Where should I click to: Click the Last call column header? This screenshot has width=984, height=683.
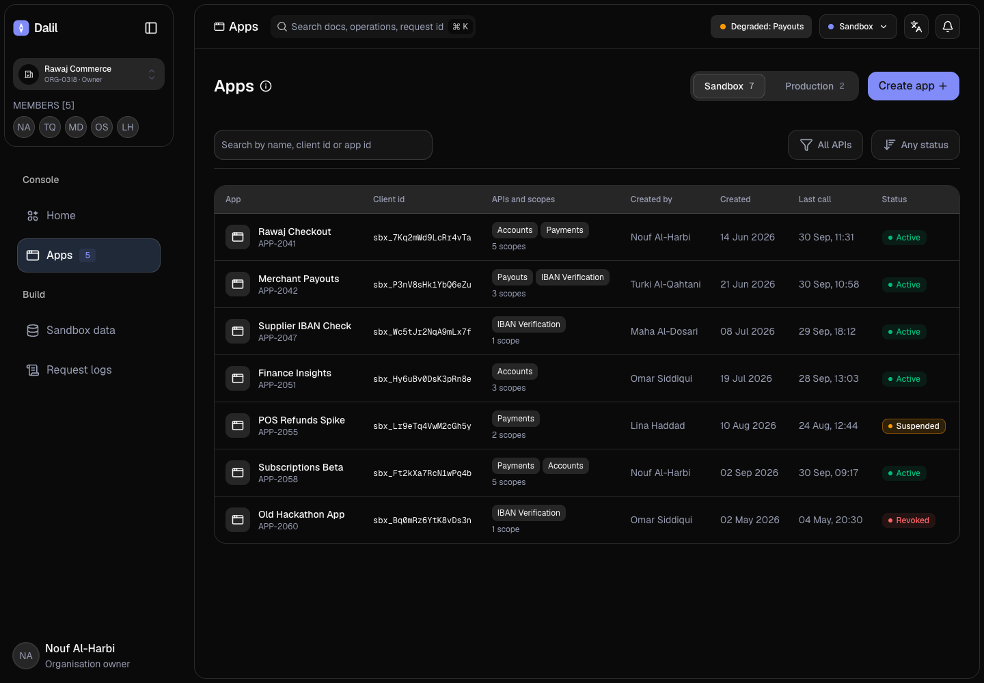click(x=815, y=199)
